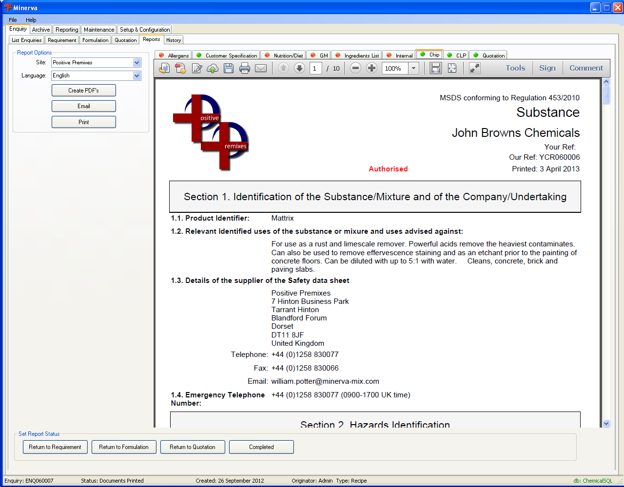Open the Sign pane in PDF viewer
Viewport: 624px width, 487px height.
(x=547, y=68)
